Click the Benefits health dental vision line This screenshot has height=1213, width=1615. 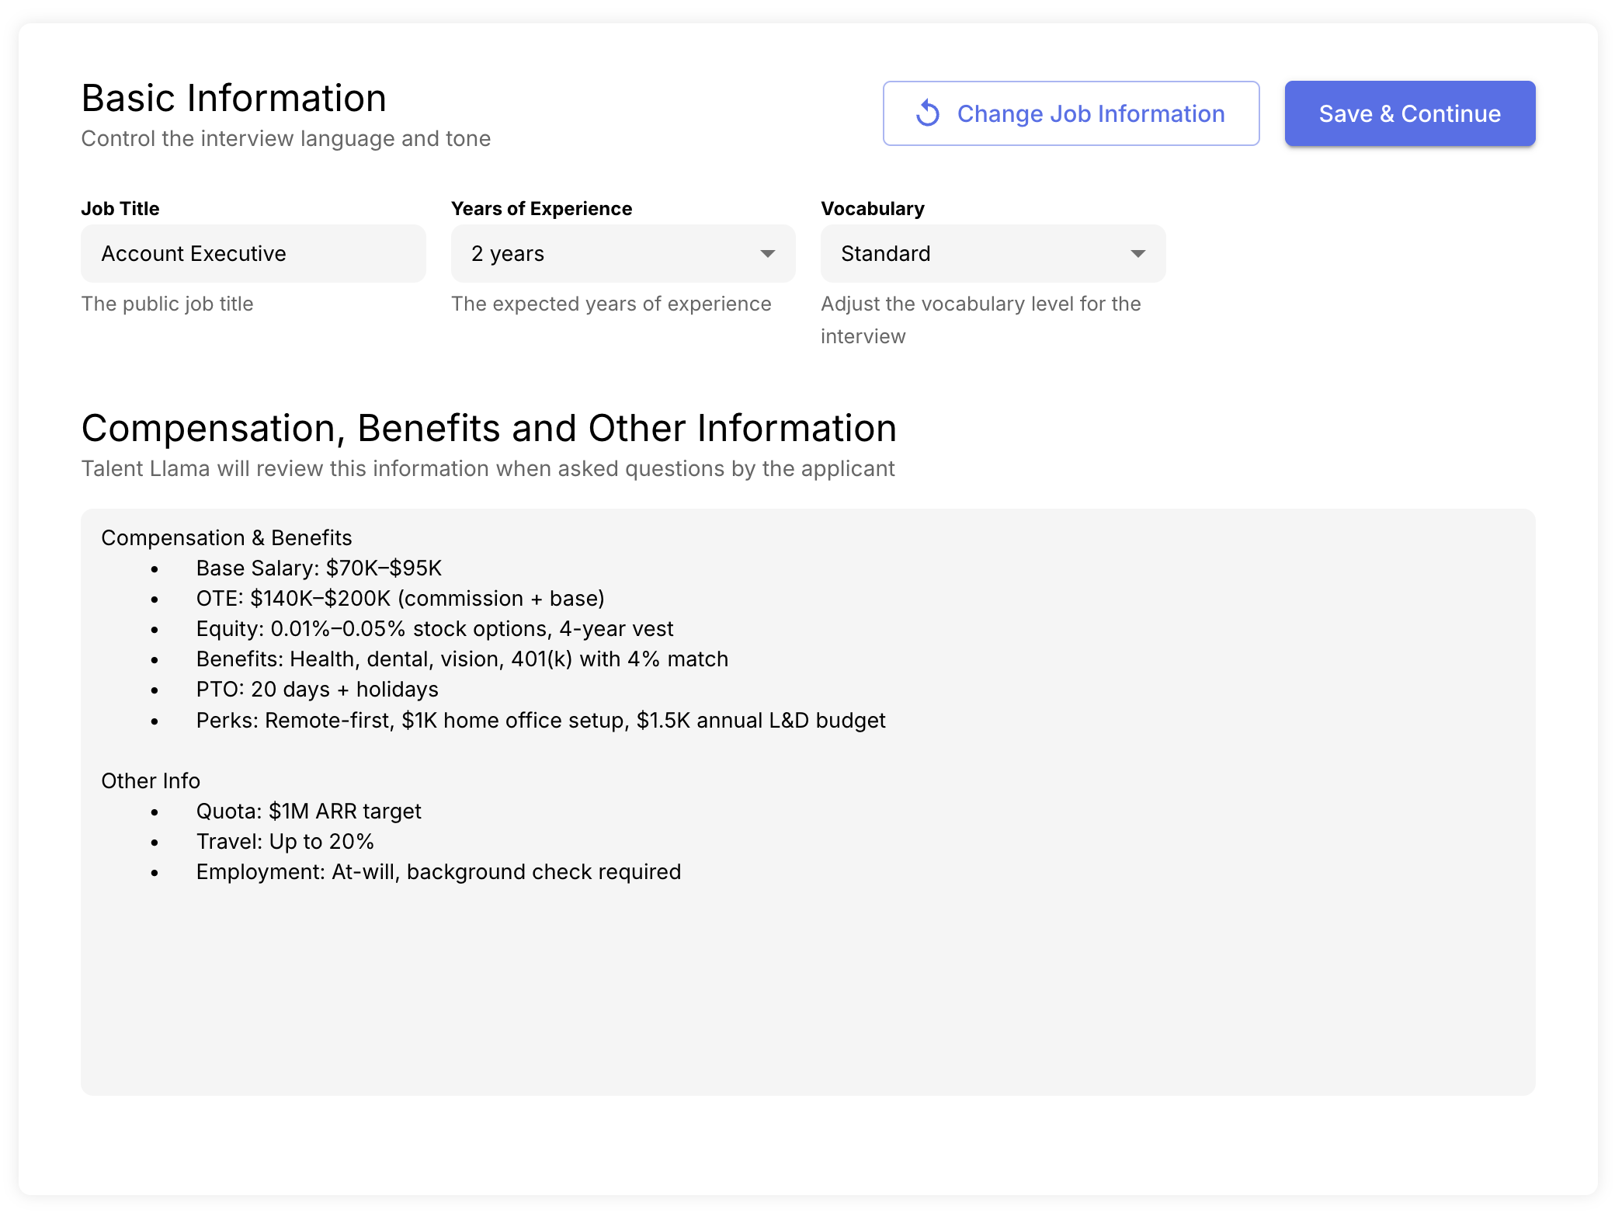462,659
